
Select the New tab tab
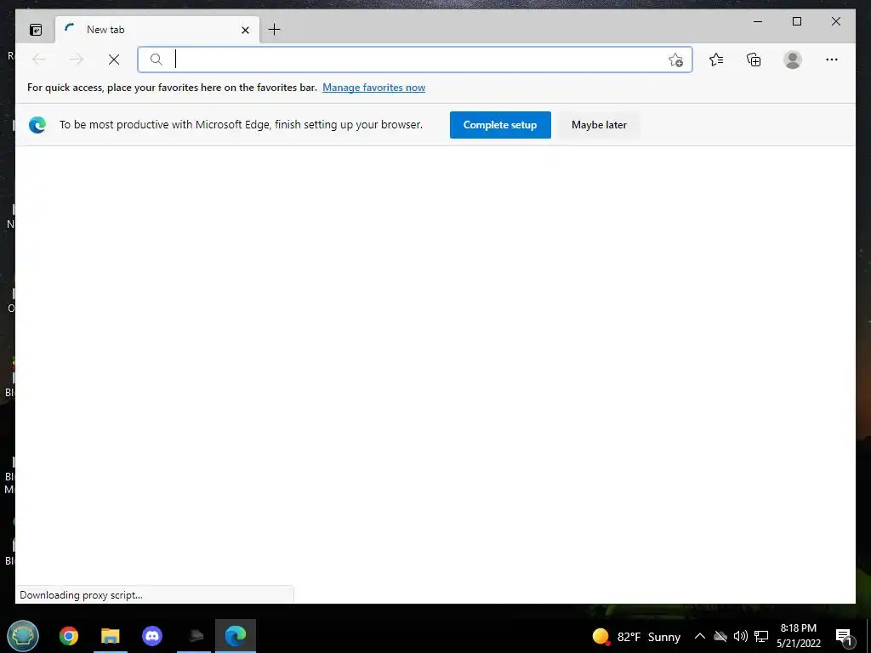(157, 30)
